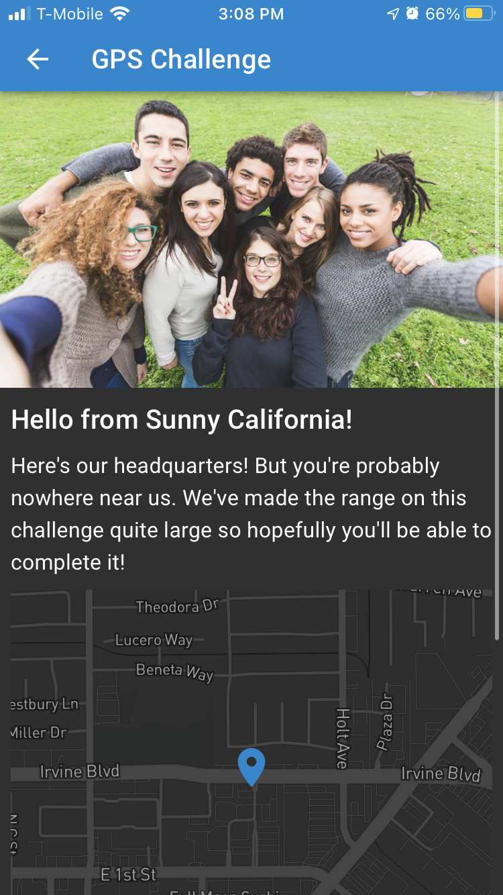Image resolution: width=503 pixels, height=895 pixels.
Task: Tap the Beneta Way street label
Action: (x=174, y=672)
